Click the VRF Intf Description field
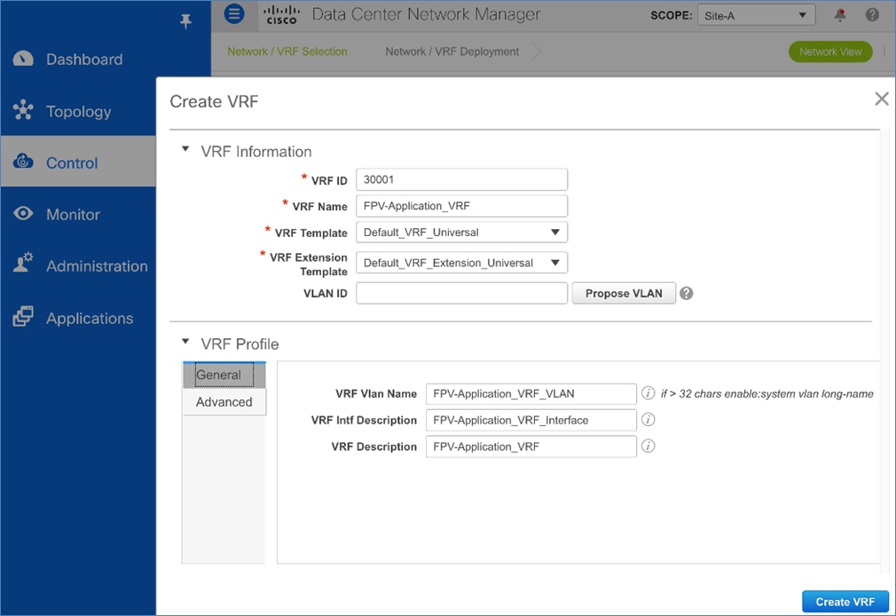Viewport: 896px width, 616px height. tap(531, 420)
